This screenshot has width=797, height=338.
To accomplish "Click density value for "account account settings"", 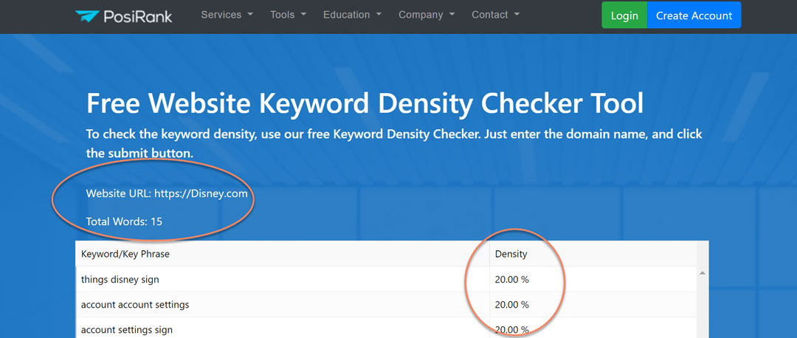I will click(x=511, y=305).
